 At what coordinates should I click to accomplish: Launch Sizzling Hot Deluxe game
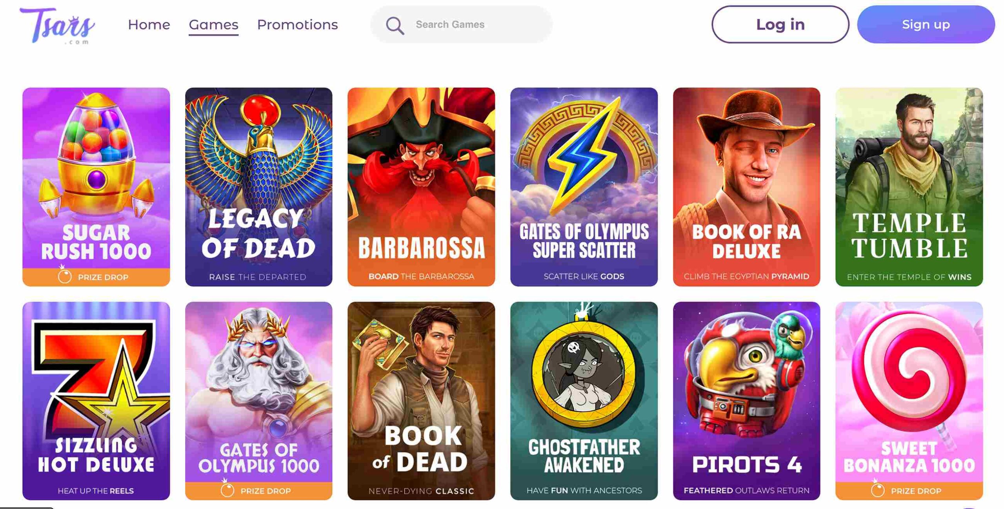pyautogui.click(x=96, y=400)
